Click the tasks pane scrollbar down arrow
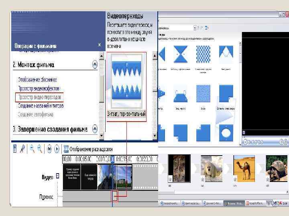The image size is (289, 216). [102, 136]
